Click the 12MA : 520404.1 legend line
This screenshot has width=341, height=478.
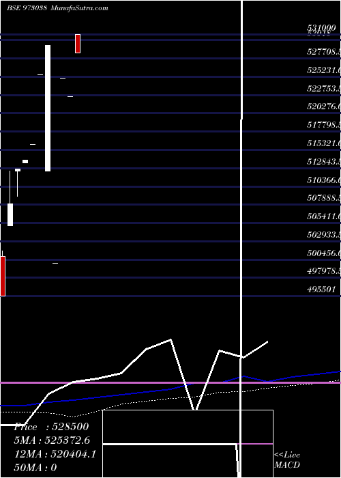55,454
